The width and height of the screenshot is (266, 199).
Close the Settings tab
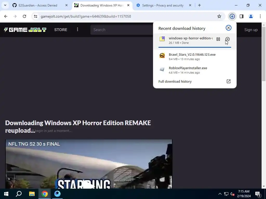click(190, 5)
